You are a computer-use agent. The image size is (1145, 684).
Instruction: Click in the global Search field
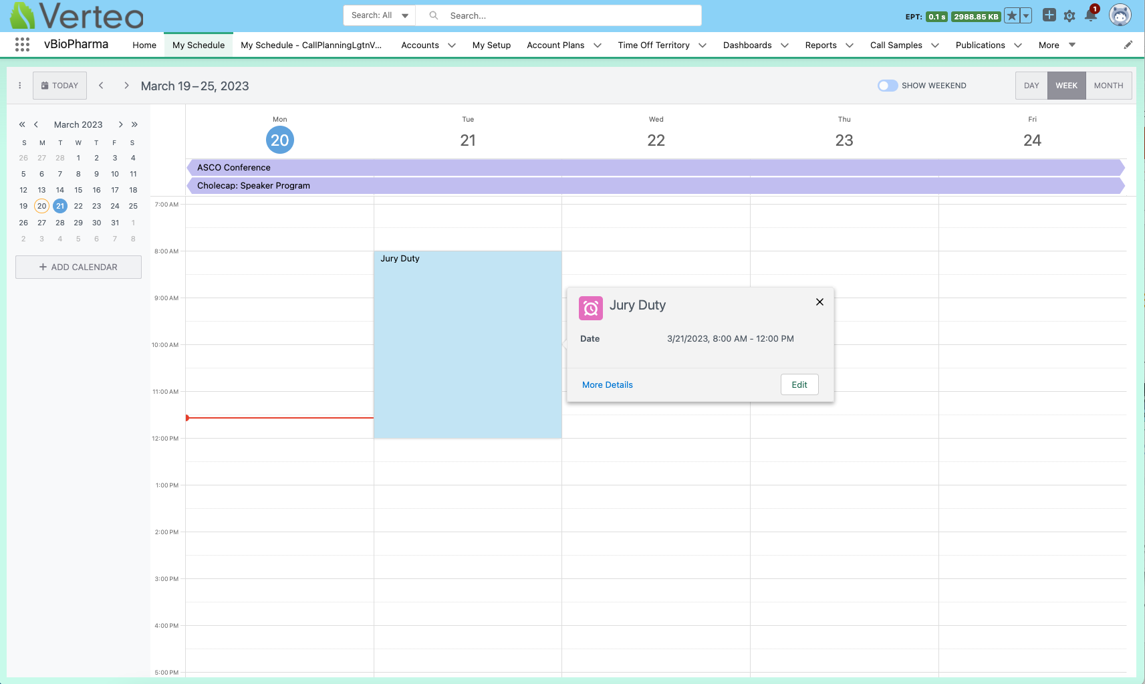click(x=568, y=15)
